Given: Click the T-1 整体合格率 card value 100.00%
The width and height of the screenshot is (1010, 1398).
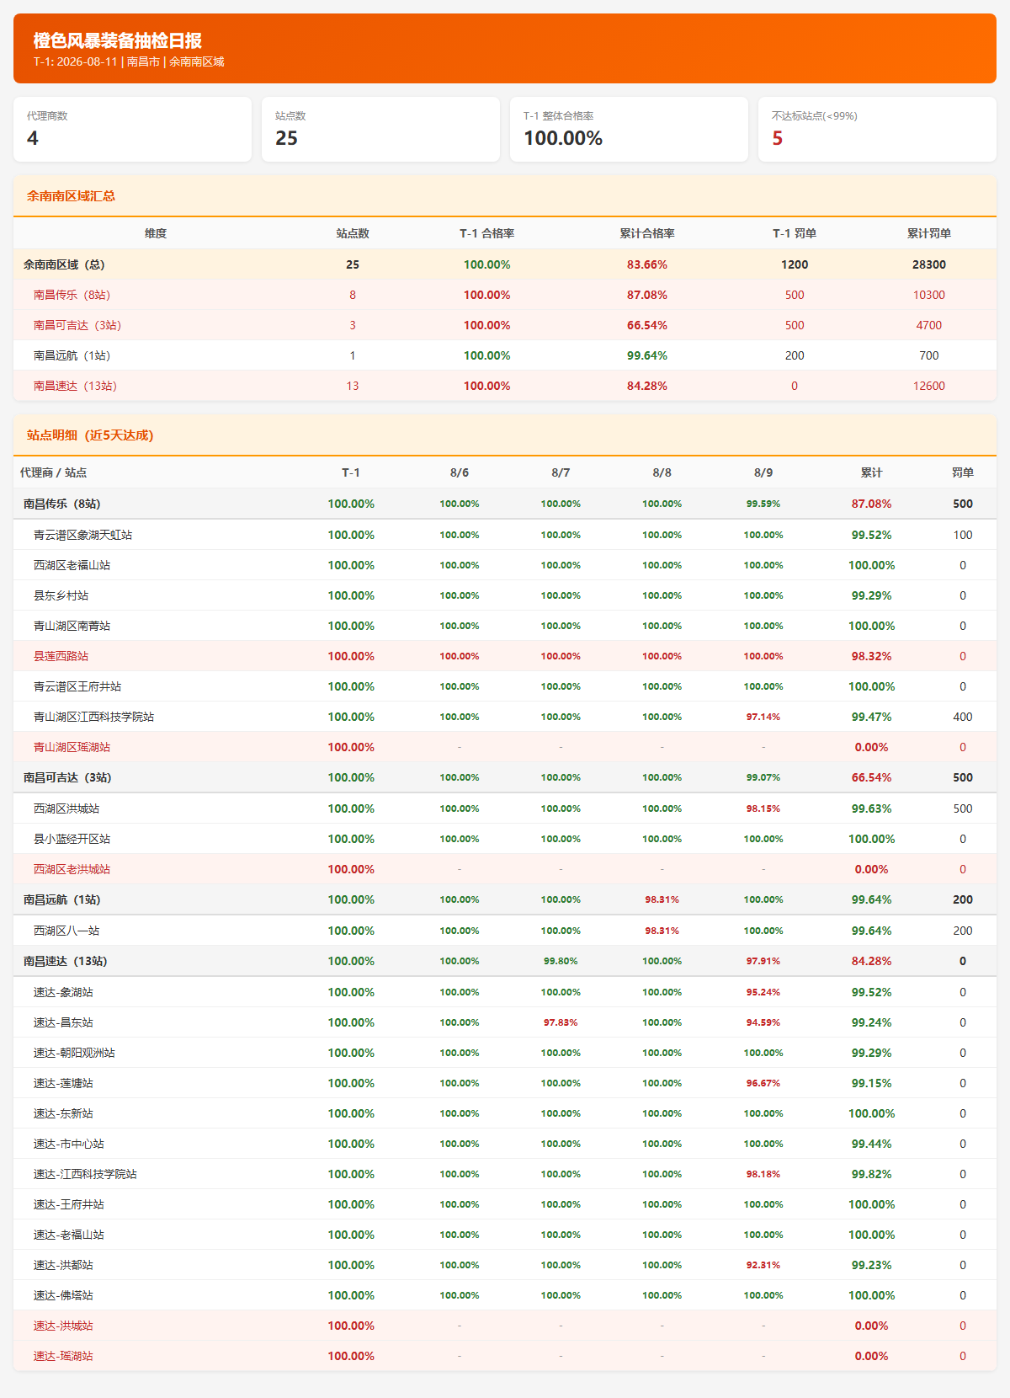Looking at the screenshot, I should pyautogui.click(x=563, y=138).
